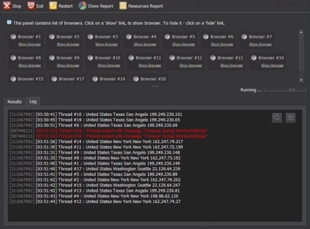Switch to the Log tab

click(33, 101)
